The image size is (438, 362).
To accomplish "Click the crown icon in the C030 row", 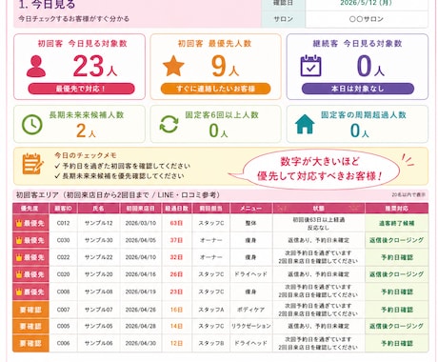I will 19,240.
